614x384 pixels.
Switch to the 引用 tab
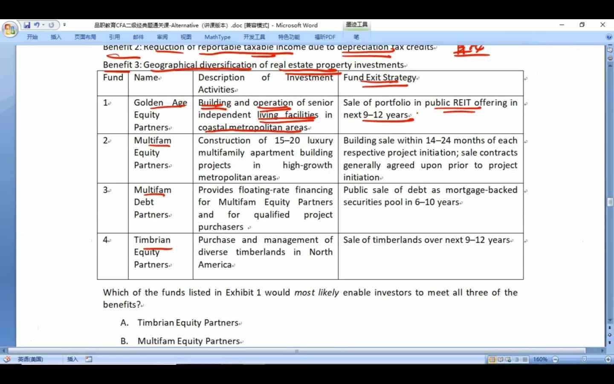(114, 37)
